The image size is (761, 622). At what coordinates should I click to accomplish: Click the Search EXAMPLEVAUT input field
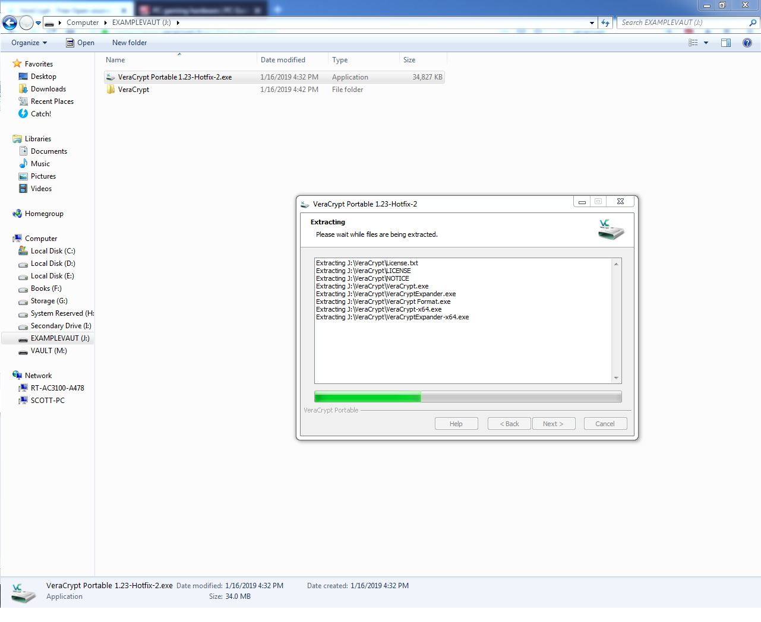coord(683,23)
